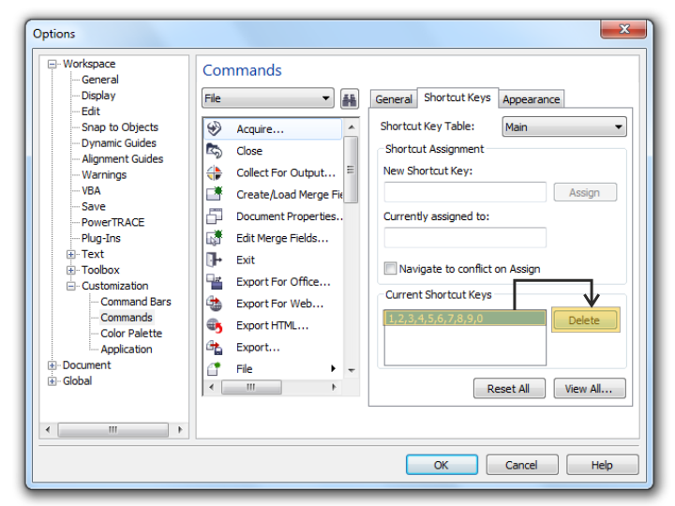The image size is (675, 506).
Task: Select Color Palette in the tree
Action: coord(131,334)
